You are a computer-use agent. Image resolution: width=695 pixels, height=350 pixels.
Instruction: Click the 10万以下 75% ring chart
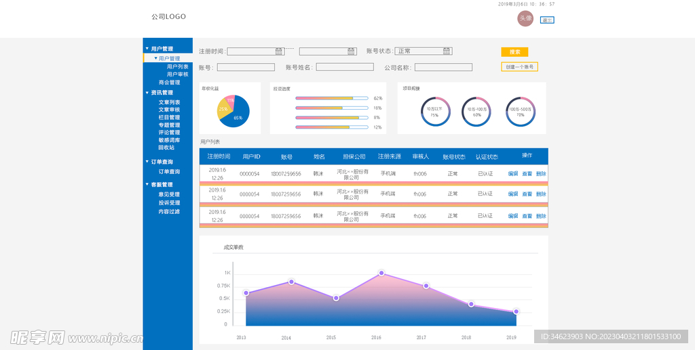click(435, 111)
